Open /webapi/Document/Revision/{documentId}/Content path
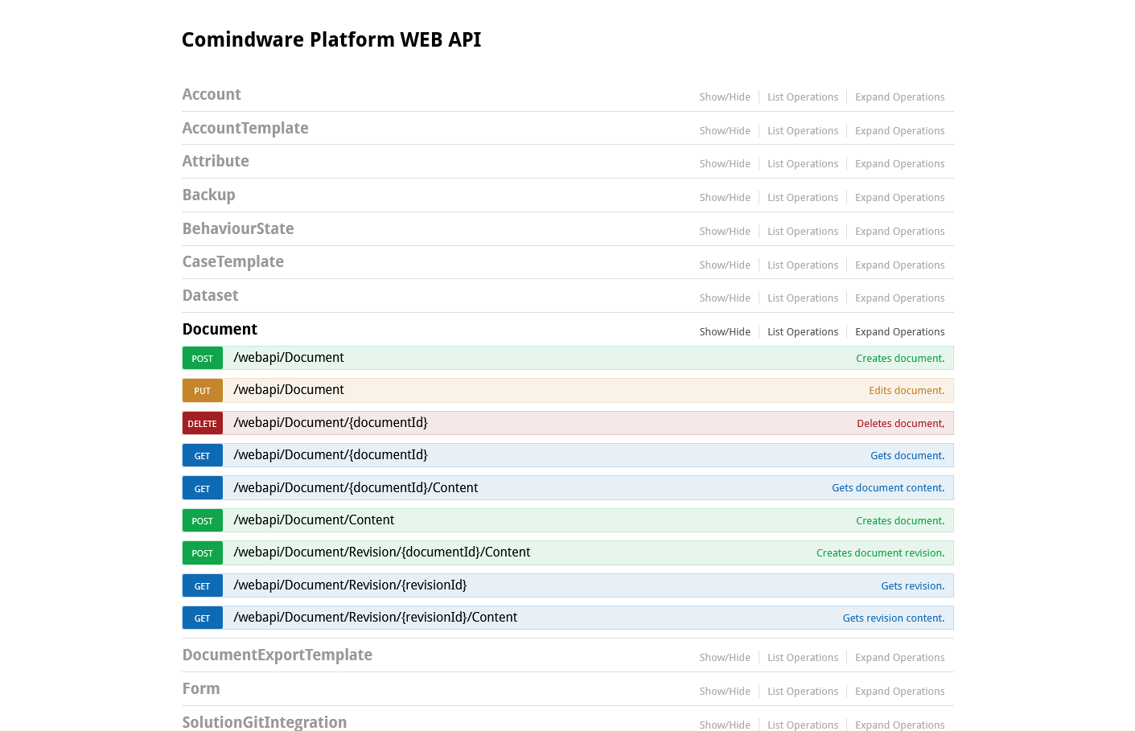 (382, 552)
